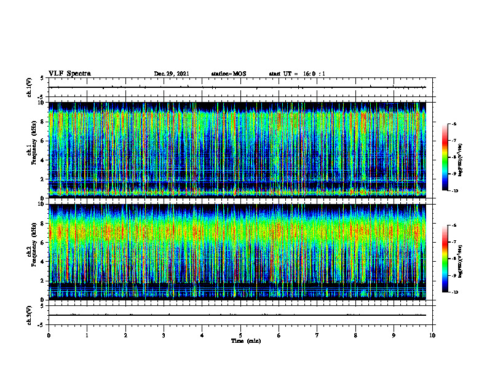
Task: Click the 'start UT = 16:0 :1' text
Action: tap(297, 74)
